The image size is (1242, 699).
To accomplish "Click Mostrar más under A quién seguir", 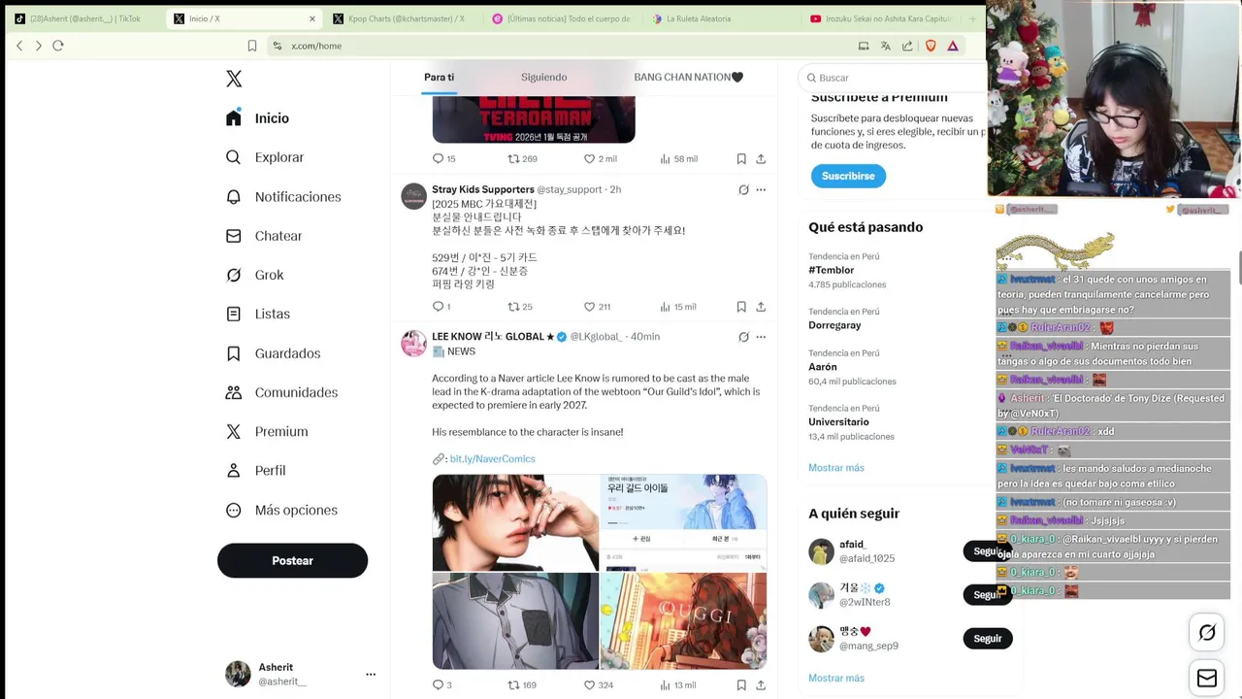I will point(835,678).
